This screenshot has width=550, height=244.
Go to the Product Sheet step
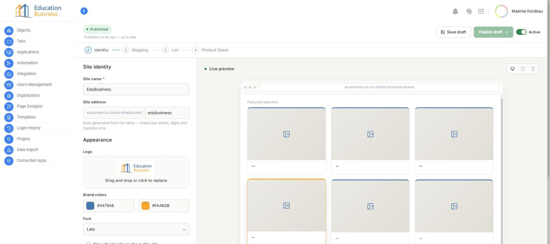click(x=210, y=50)
